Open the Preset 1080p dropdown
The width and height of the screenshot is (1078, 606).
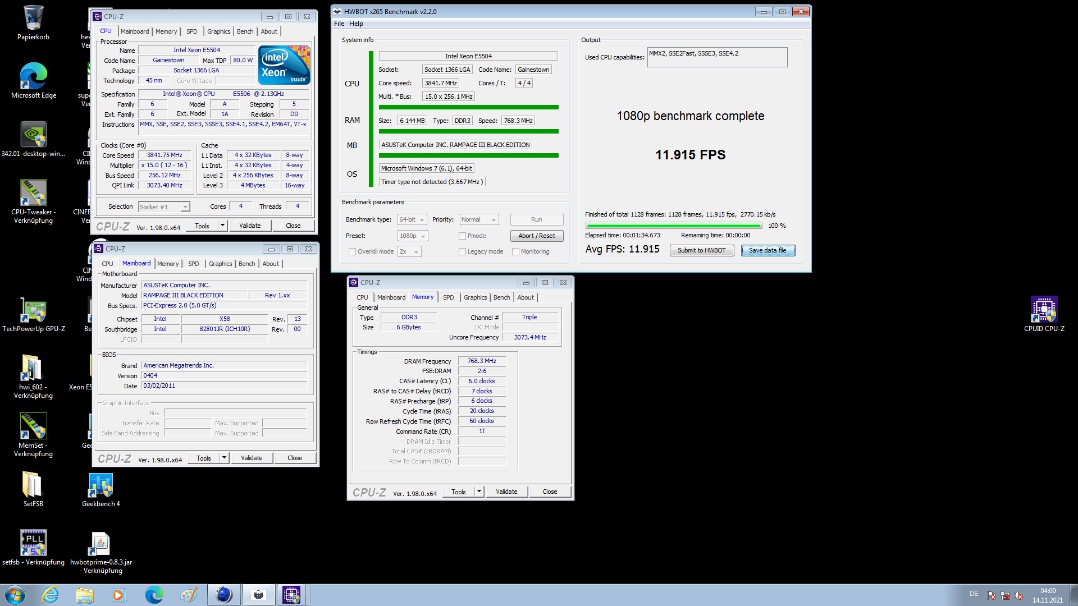(x=413, y=236)
